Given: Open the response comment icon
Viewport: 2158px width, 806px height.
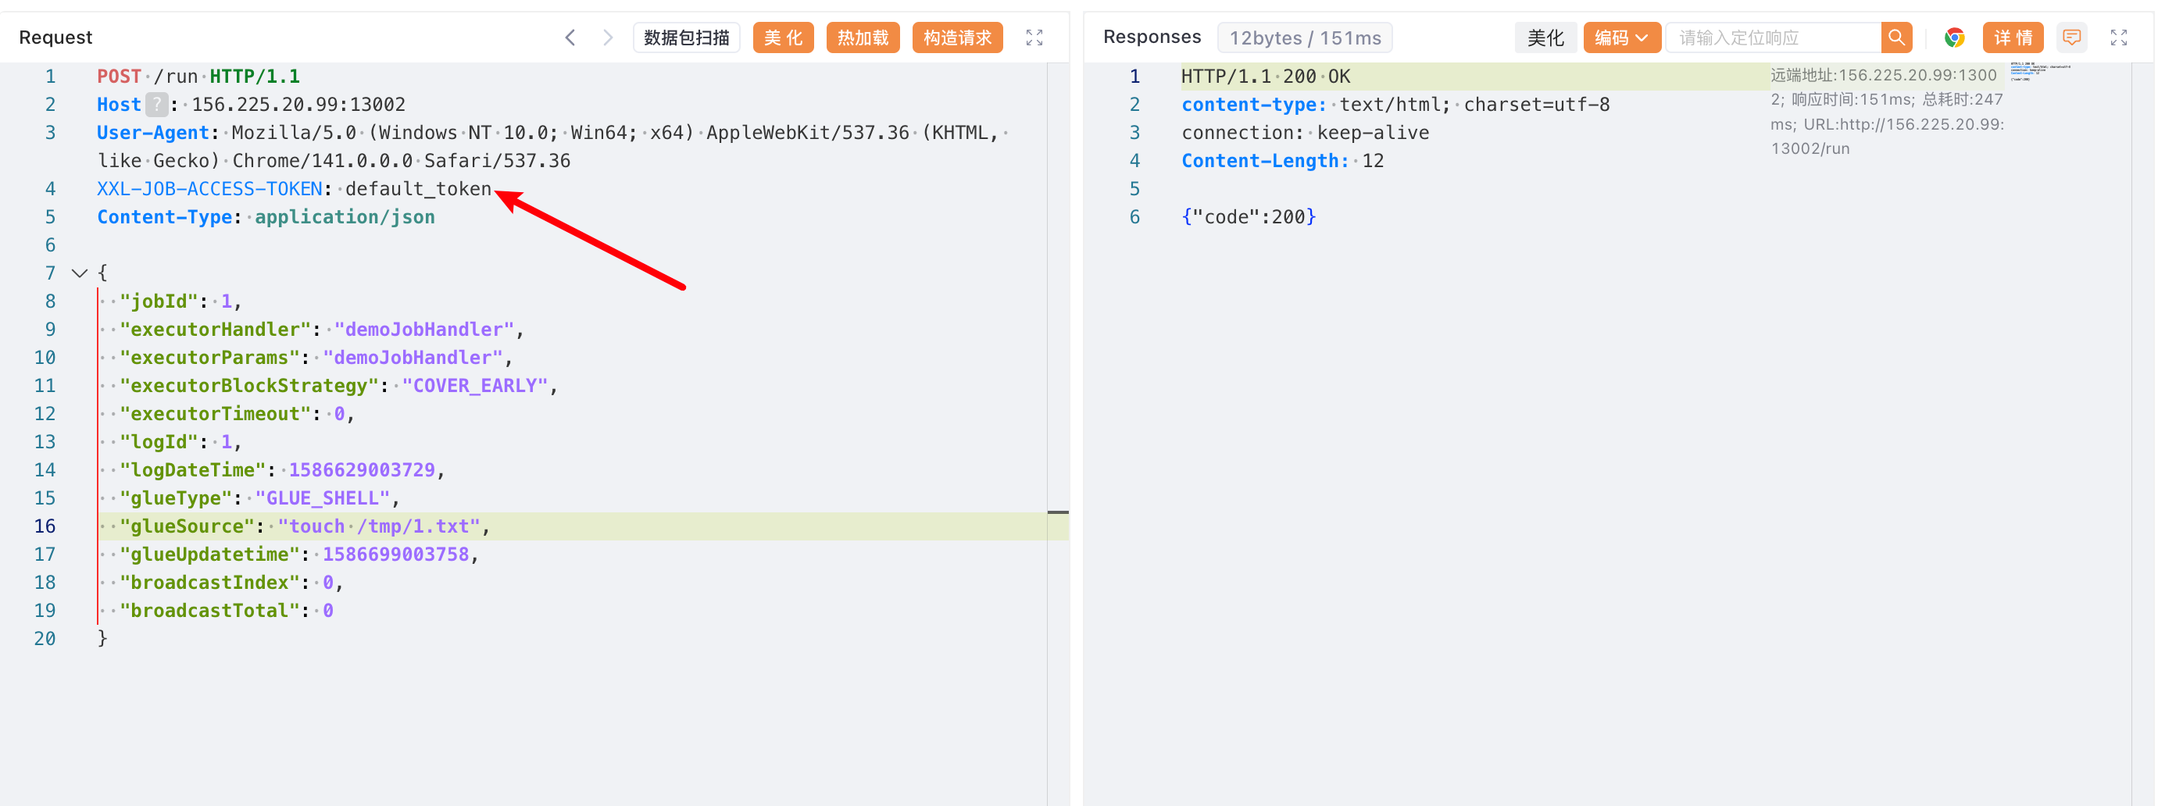Looking at the screenshot, I should [x=2072, y=37].
